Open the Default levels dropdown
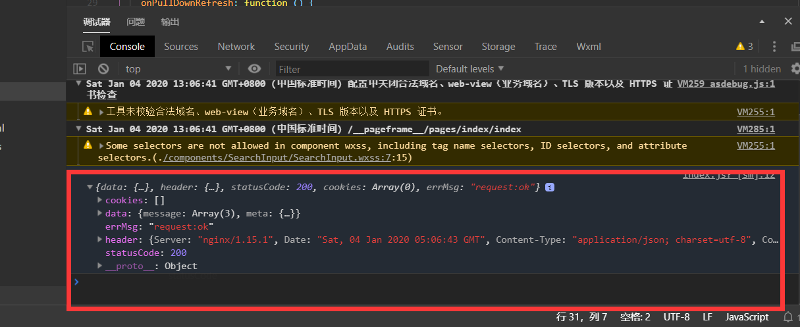This screenshot has width=800, height=327. 469,68
